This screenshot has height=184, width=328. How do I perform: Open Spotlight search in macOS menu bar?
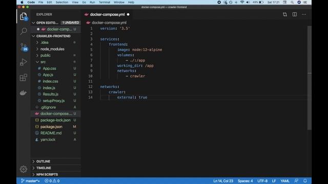[292, 2]
